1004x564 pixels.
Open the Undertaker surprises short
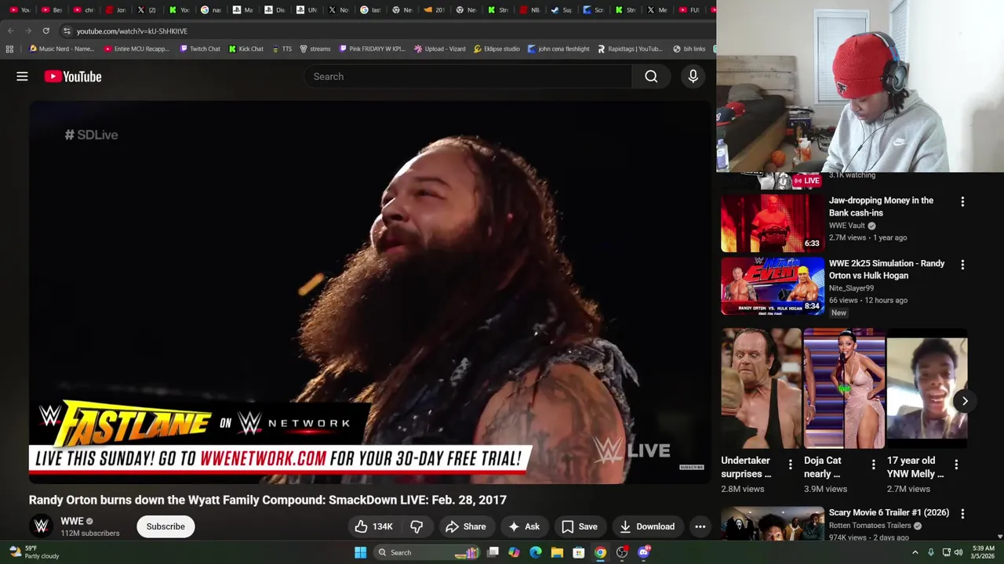761,389
